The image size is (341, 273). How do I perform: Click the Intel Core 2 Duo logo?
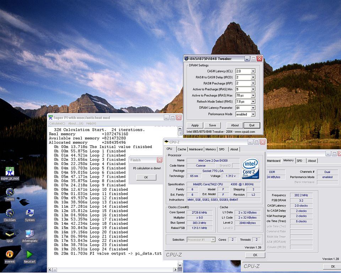pos(250,168)
